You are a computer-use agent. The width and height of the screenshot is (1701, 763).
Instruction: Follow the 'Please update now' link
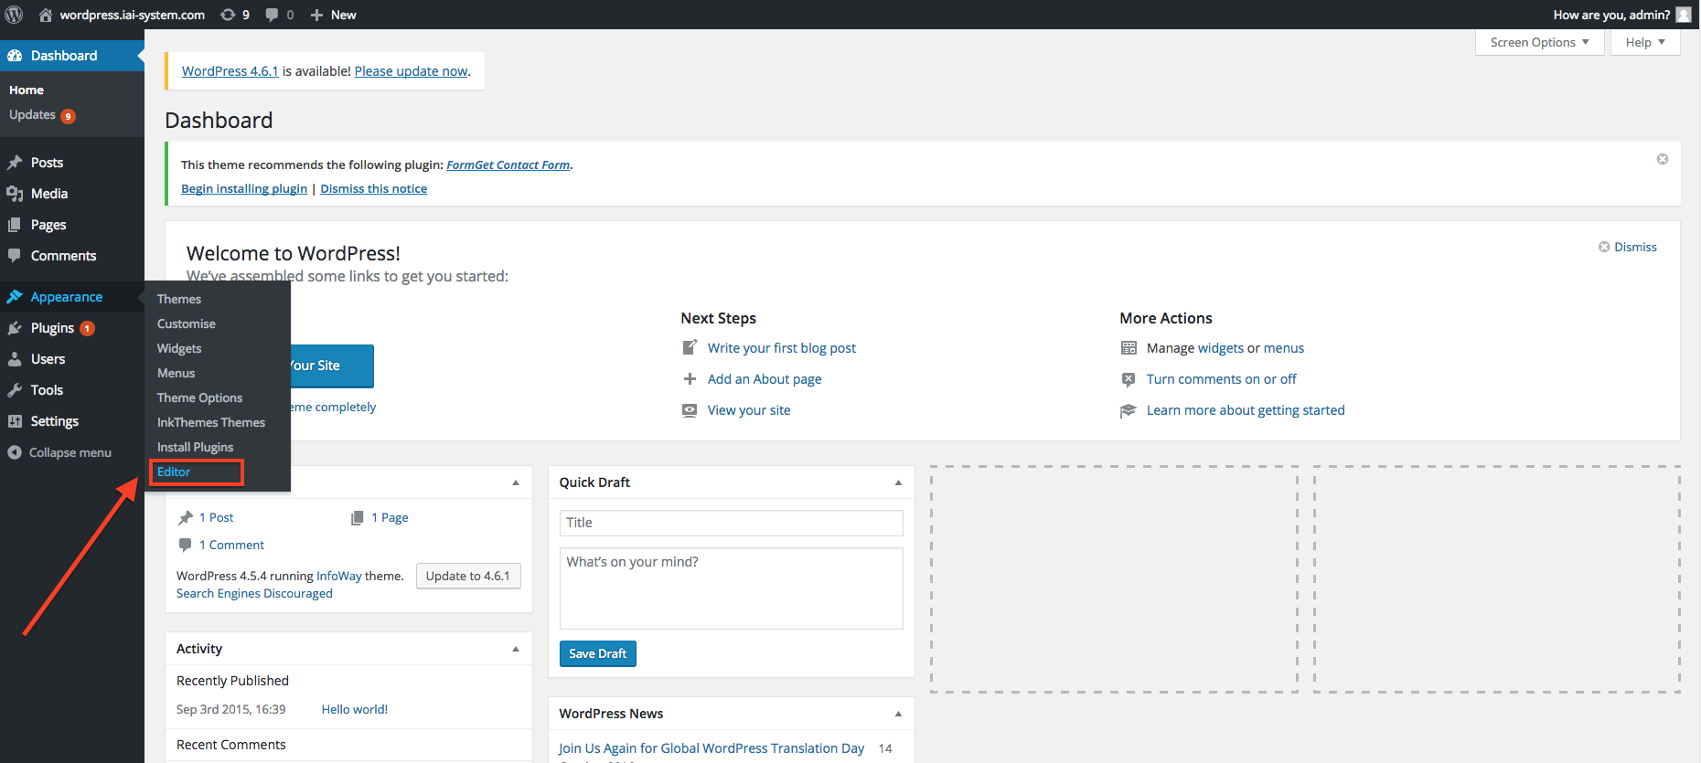click(x=411, y=71)
